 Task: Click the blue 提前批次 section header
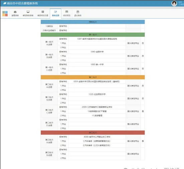coord(93,22)
